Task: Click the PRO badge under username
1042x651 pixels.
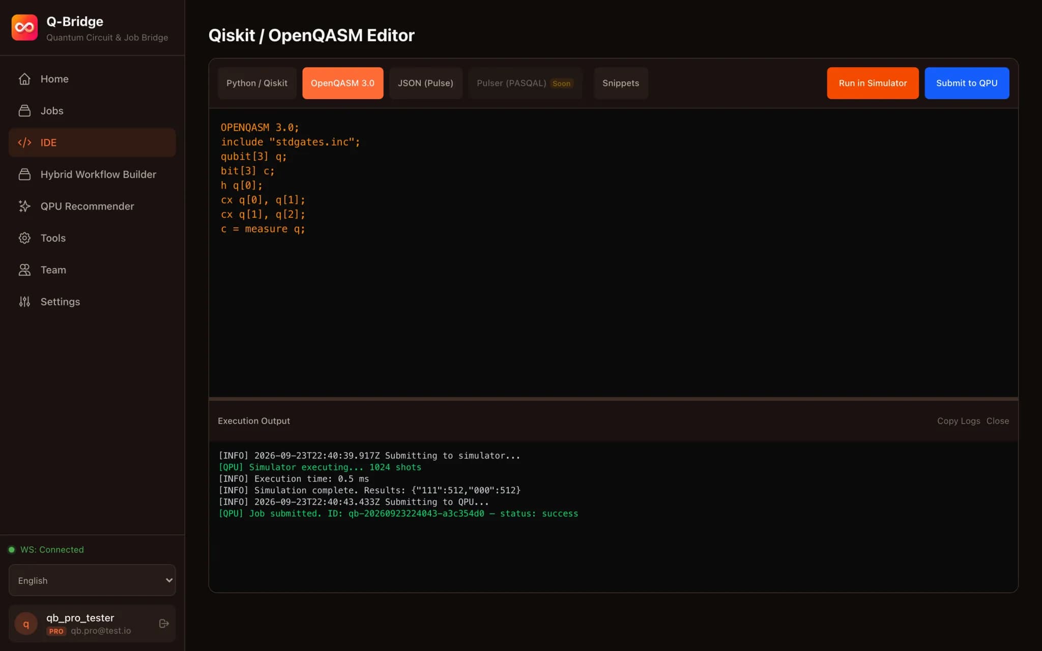Action: click(x=56, y=631)
